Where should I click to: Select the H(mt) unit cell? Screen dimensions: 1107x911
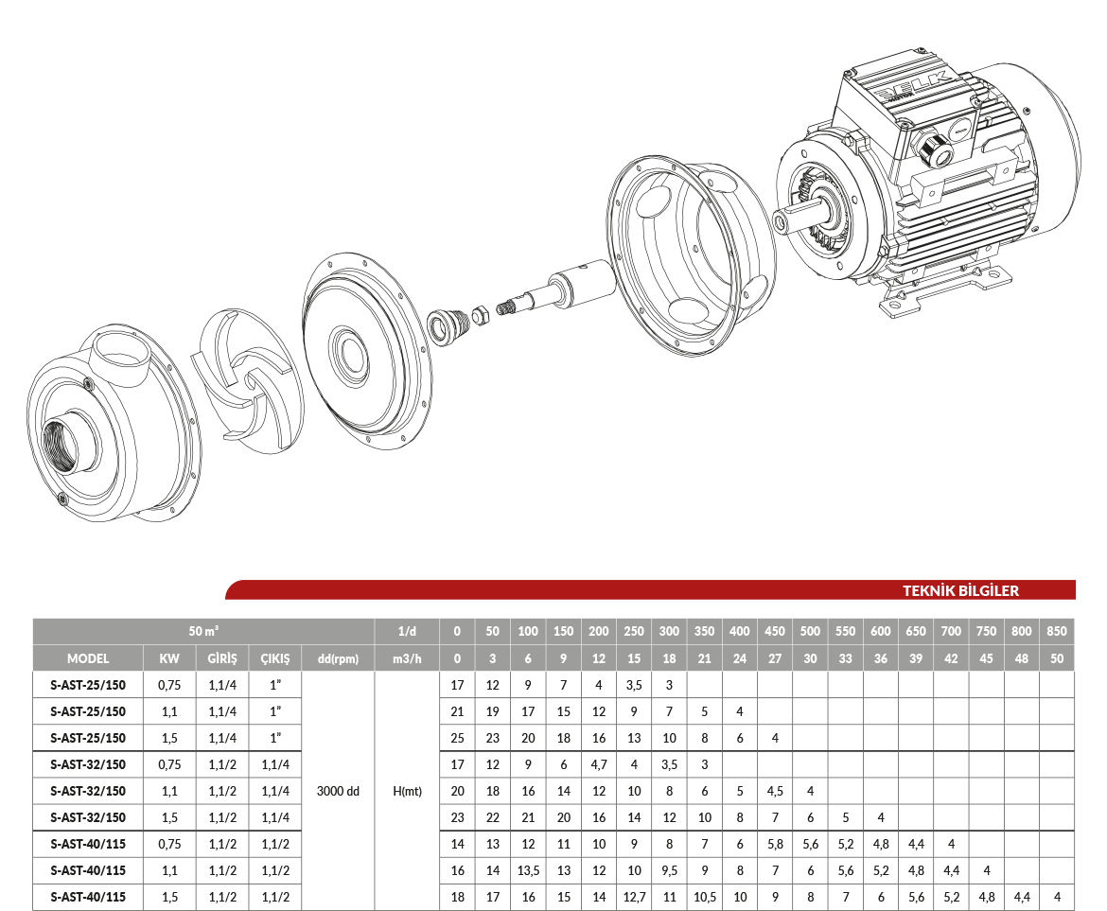pos(407,791)
